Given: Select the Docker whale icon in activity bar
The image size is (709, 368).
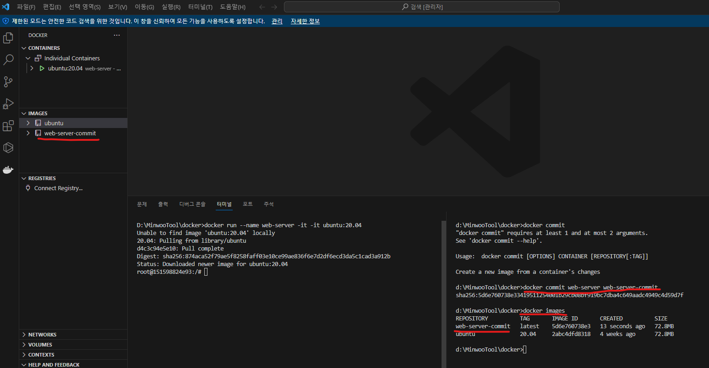Looking at the screenshot, I should click(8, 170).
